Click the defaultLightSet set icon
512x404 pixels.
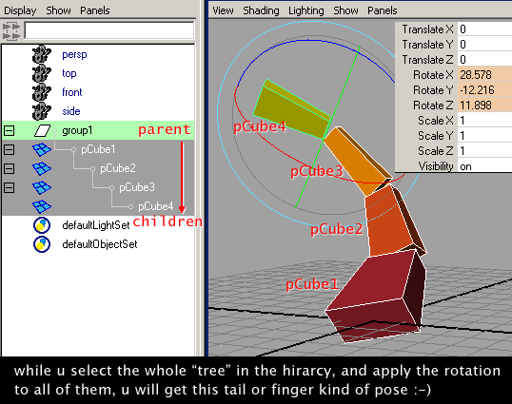[x=42, y=225]
